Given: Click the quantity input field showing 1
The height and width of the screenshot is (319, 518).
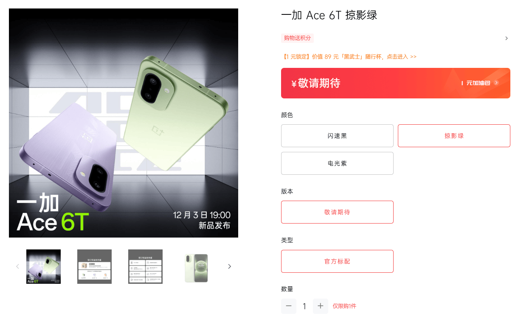Looking at the screenshot, I should click(x=304, y=306).
